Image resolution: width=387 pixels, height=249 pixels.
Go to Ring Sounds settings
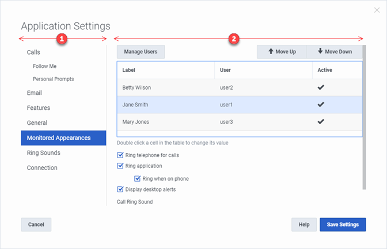[43, 153]
